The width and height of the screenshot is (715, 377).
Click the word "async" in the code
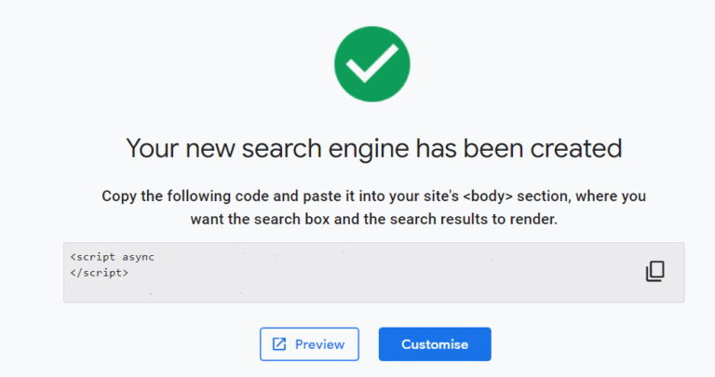[x=136, y=255]
